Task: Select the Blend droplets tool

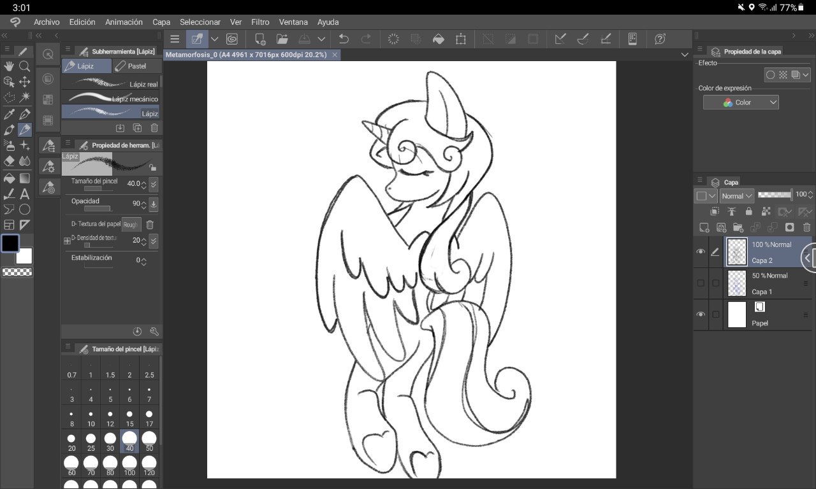Action: [x=25, y=162]
